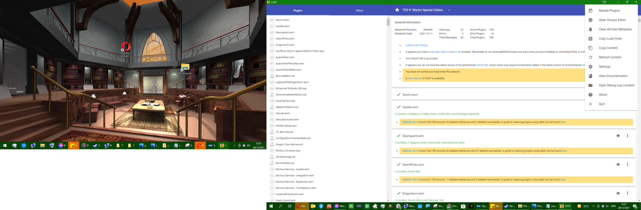Choose Open Groups Editor menu entry

pos(611,20)
